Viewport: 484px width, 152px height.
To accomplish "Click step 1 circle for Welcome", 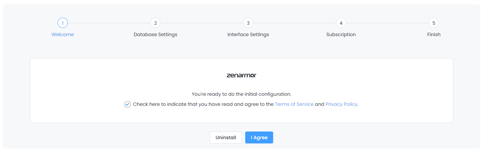I will tap(63, 23).
